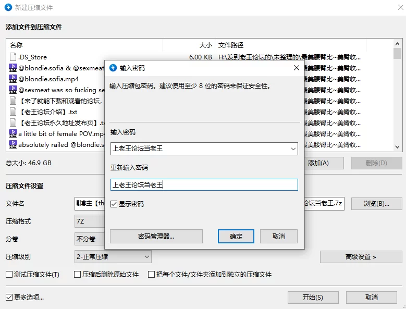The width and height of the screenshot is (406, 309).
Task: Check 把每个文件/文件夹添加到独立的压缩文件
Action: 151,274
